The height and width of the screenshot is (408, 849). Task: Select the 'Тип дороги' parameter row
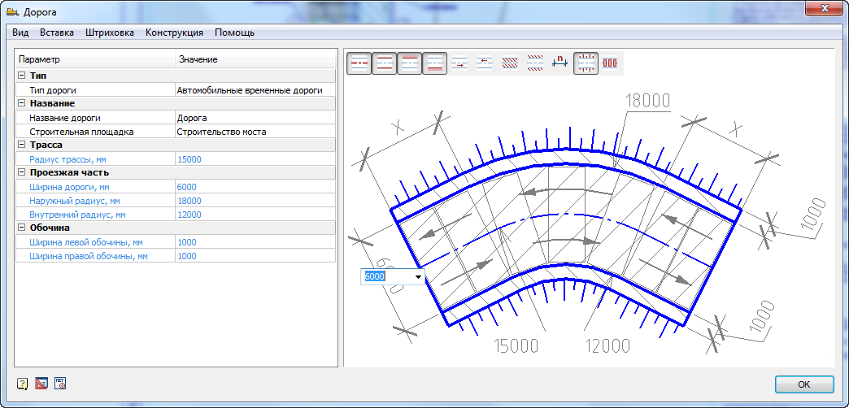(x=95, y=90)
